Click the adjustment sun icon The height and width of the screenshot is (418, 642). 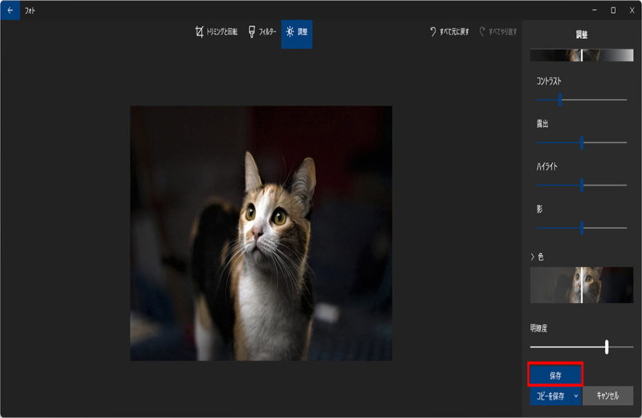(x=290, y=32)
